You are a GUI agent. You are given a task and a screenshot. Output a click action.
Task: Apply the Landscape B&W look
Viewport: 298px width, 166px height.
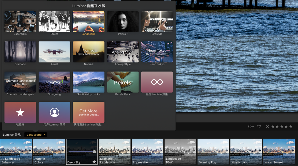point(180,152)
